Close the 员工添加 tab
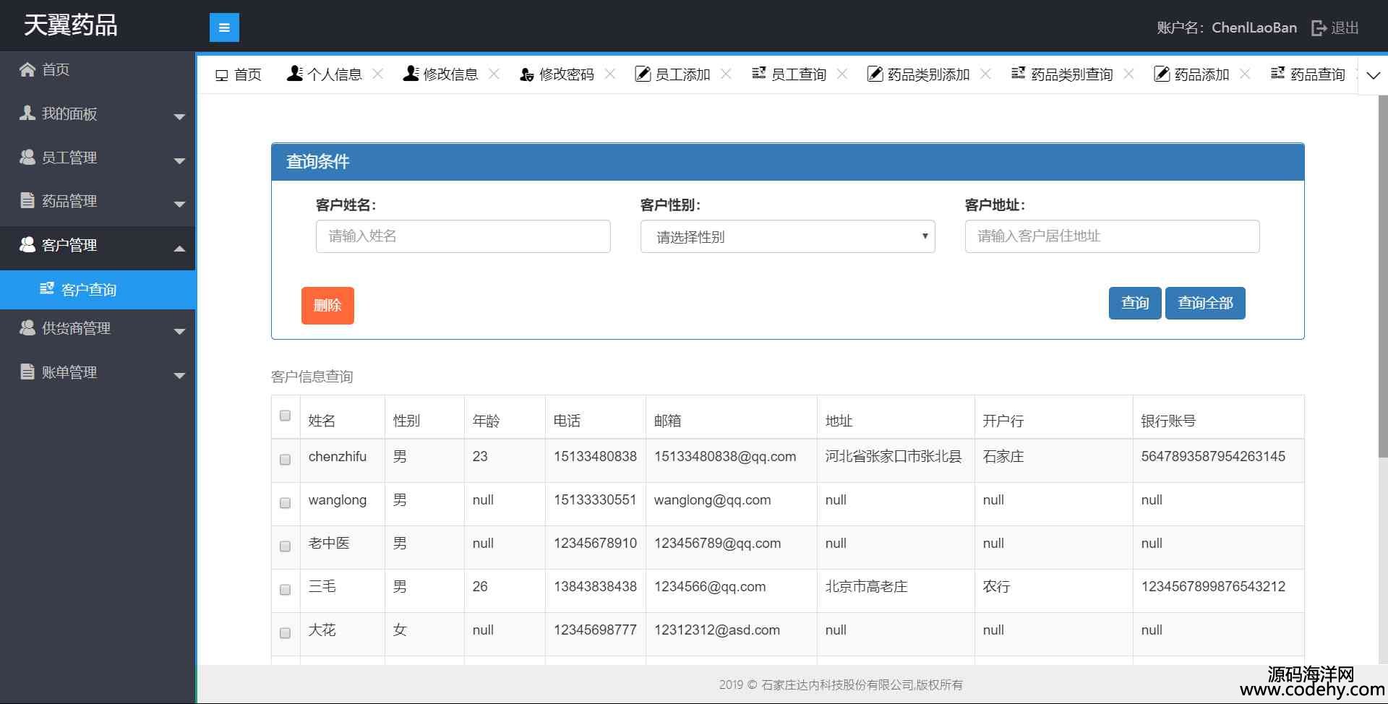The image size is (1388, 704). [726, 74]
